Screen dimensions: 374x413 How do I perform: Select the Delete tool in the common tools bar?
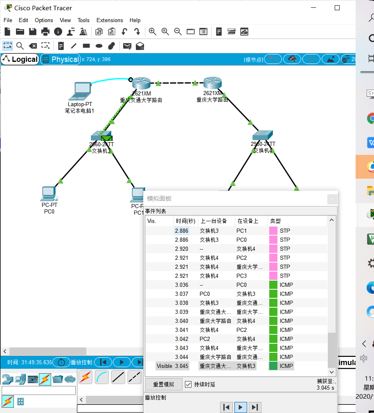click(33, 46)
